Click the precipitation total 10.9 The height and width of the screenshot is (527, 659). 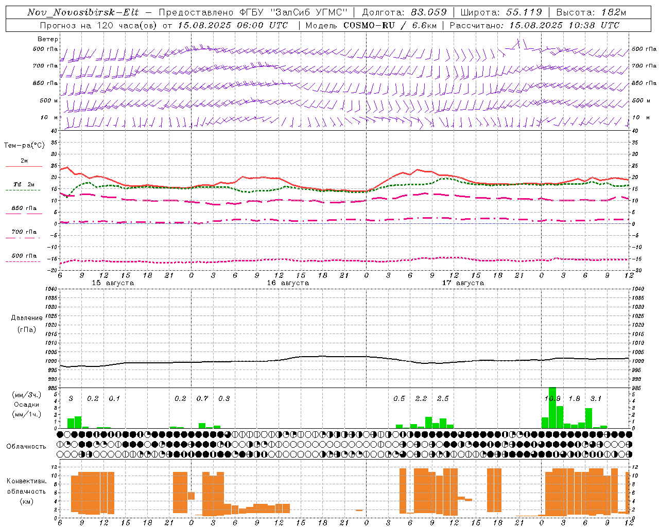[552, 399]
